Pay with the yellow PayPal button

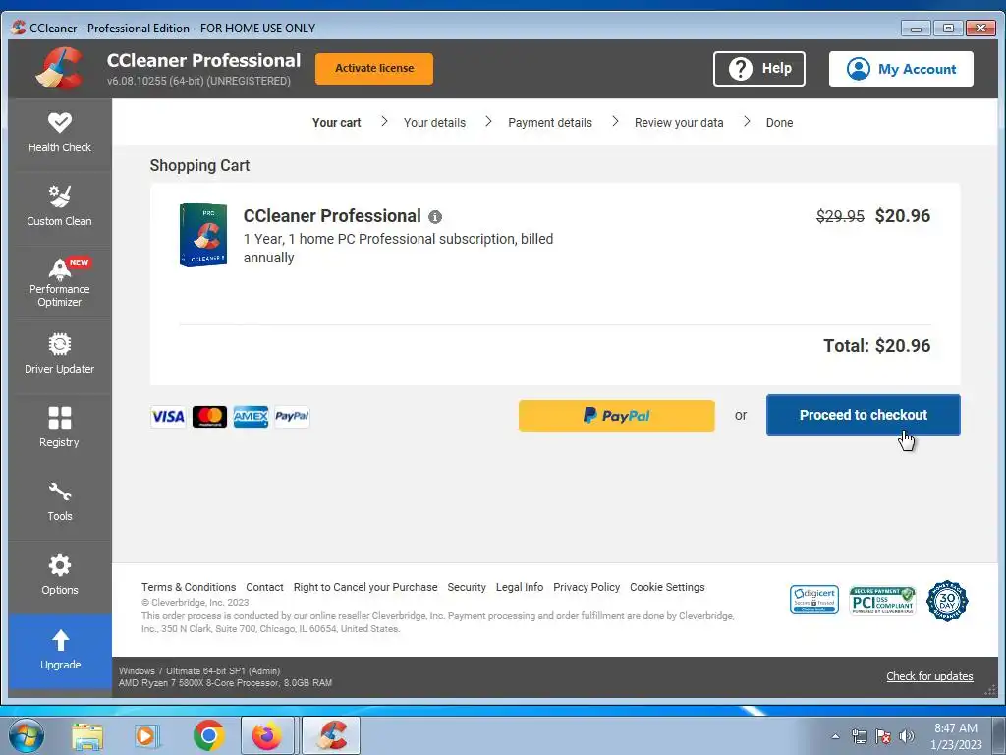[616, 416]
